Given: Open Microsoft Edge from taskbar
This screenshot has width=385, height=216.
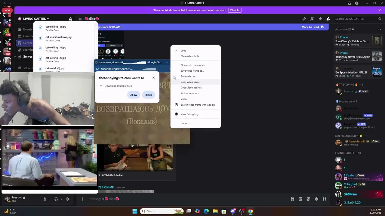Looking at the screenshot, I should (x=206, y=211).
